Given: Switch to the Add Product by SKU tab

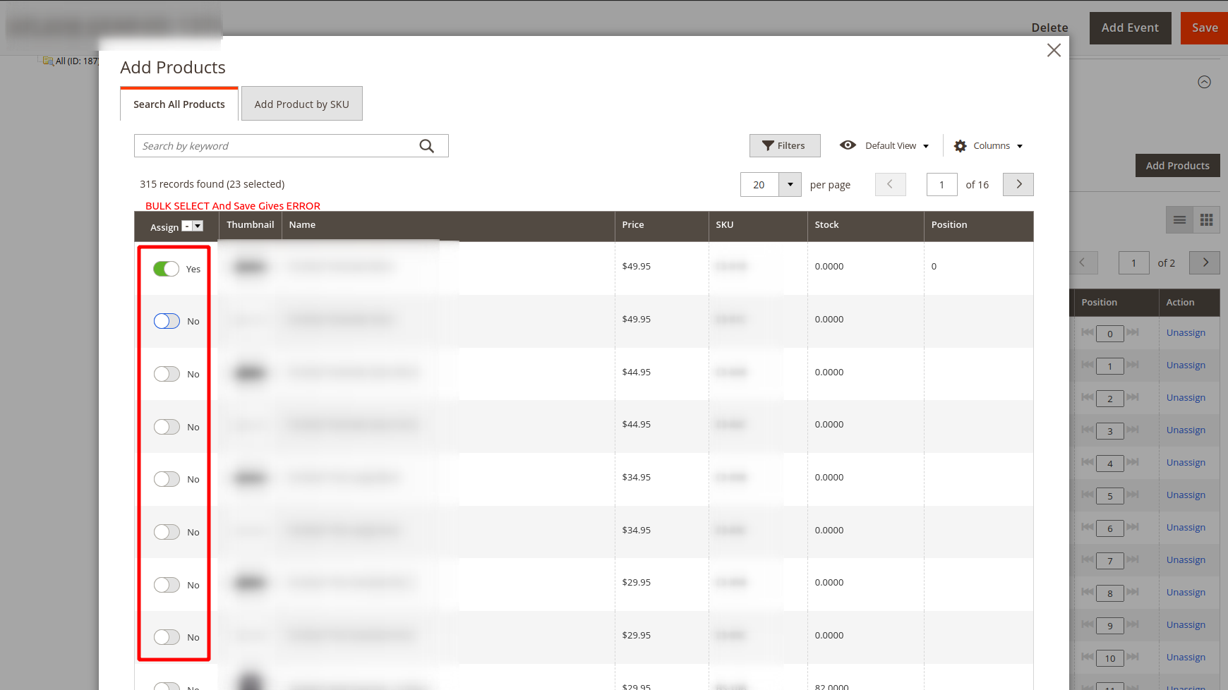Looking at the screenshot, I should 301,103.
